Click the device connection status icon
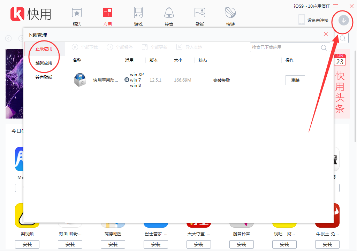 (x=301, y=20)
